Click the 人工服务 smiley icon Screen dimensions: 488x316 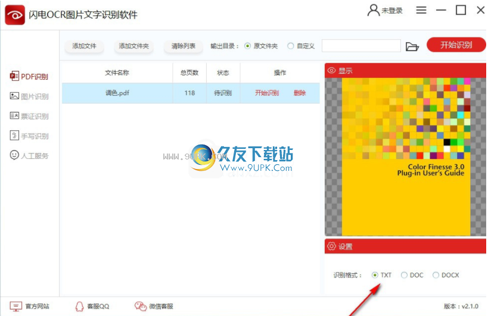coord(14,155)
